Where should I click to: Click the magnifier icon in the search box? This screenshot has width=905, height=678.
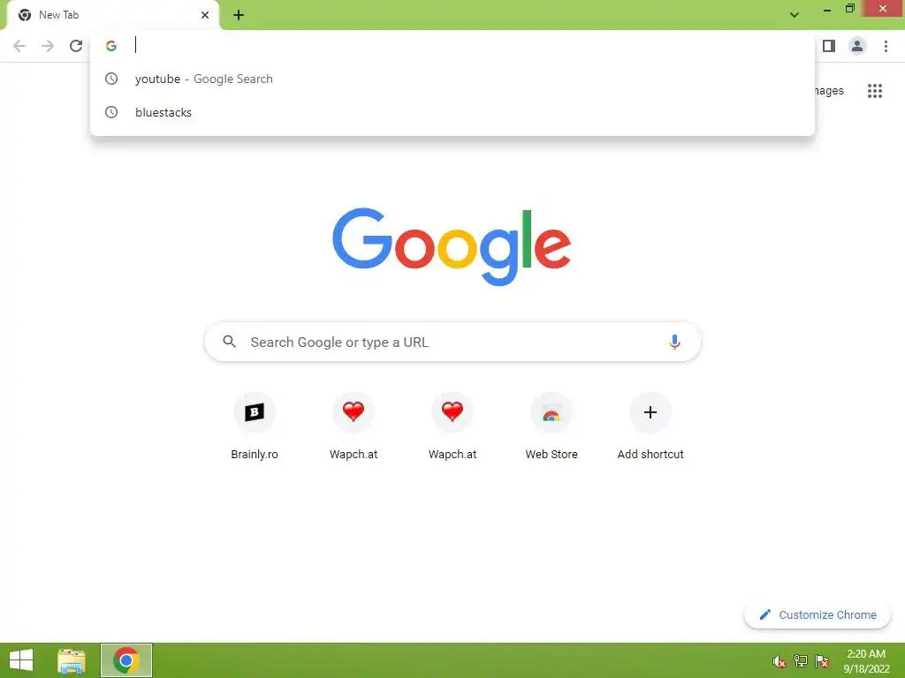229,342
